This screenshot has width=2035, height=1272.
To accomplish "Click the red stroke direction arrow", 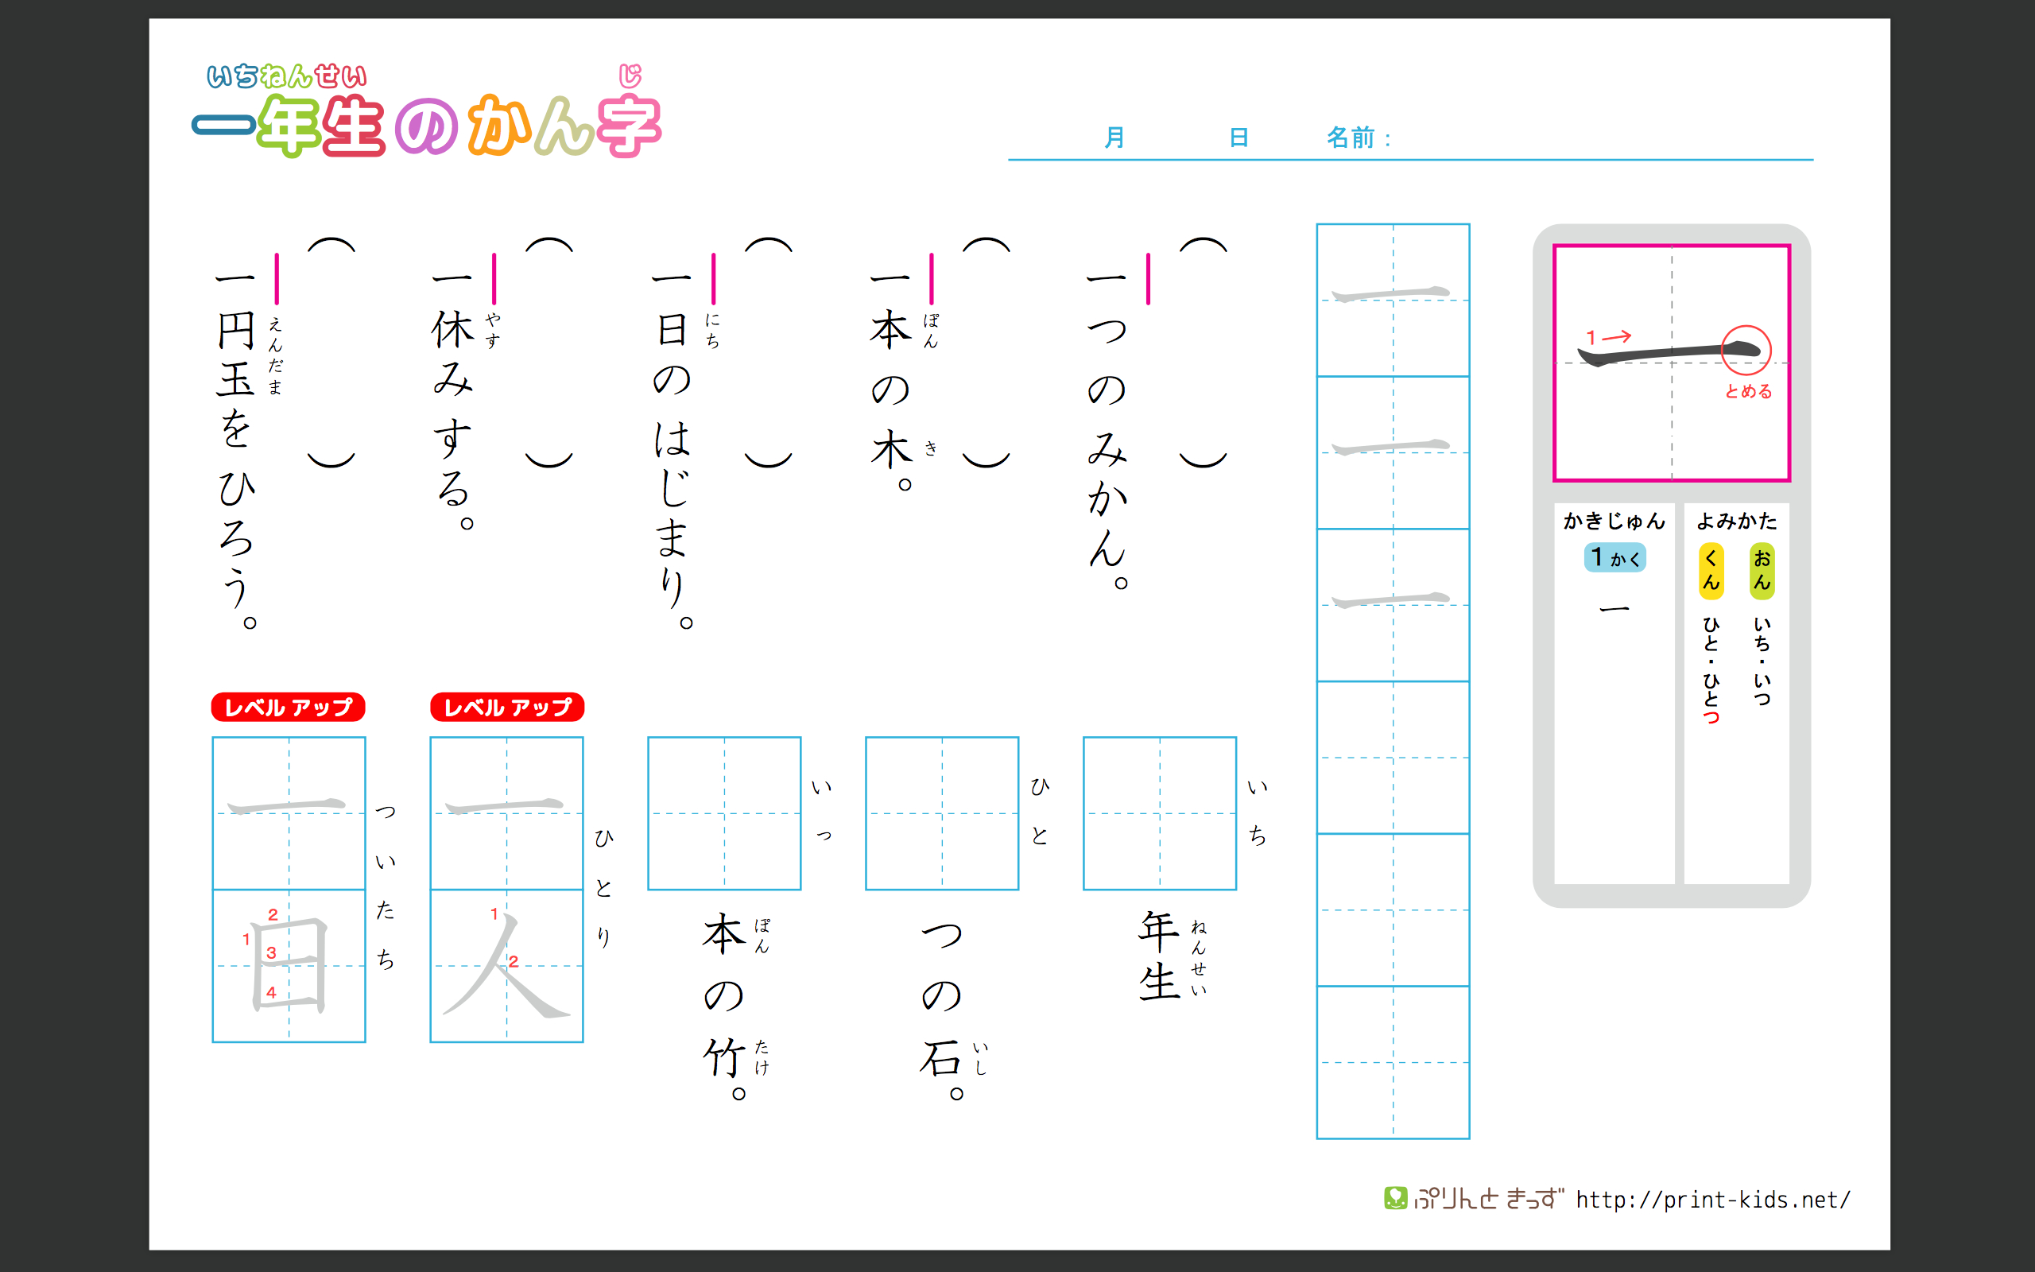I will pyautogui.click(x=1616, y=336).
